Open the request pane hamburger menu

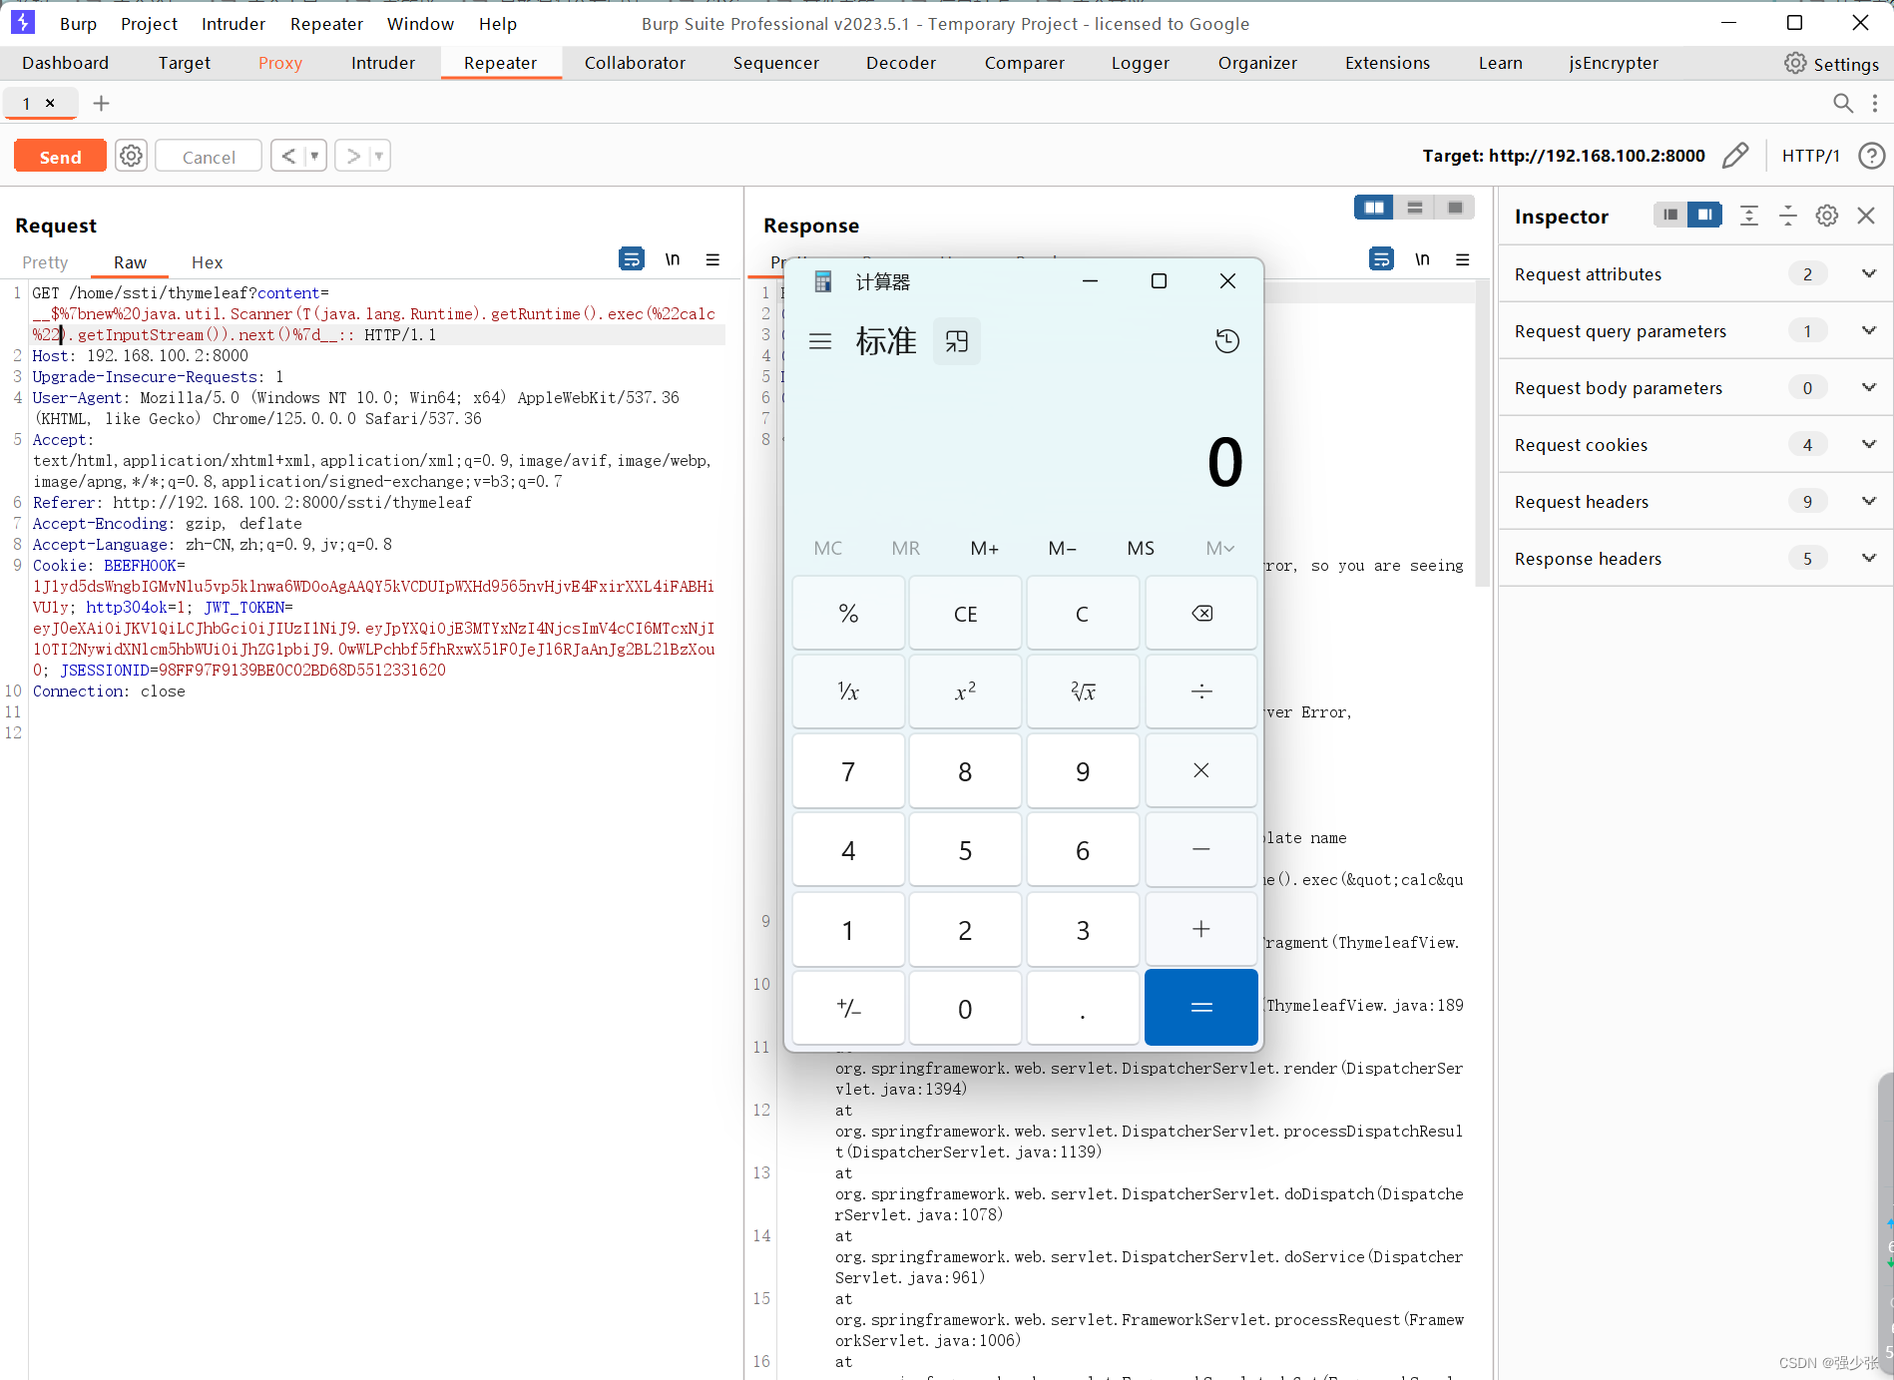pyautogui.click(x=712, y=259)
